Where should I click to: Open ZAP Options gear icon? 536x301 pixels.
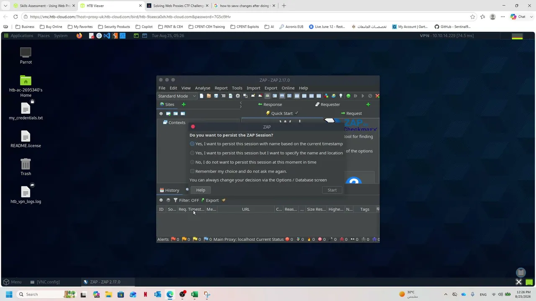(x=238, y=96)
